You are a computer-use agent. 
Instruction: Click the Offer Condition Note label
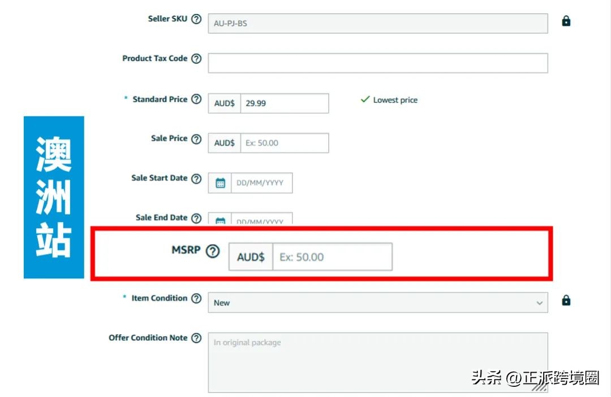coord(148,338)
